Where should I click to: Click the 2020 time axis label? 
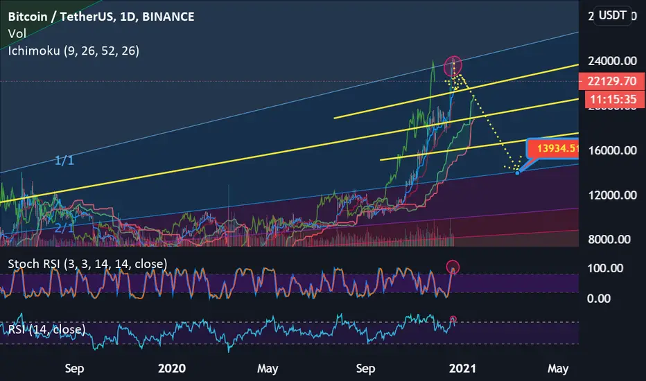tap(172, 369)
